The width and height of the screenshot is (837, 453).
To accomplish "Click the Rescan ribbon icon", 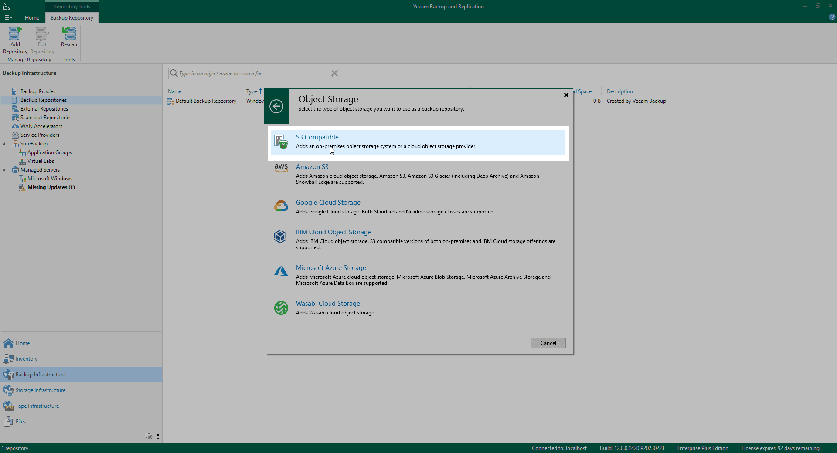I will coord(69,37).
